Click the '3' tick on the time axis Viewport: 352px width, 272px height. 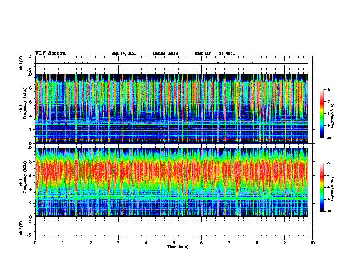coord(118,243)
